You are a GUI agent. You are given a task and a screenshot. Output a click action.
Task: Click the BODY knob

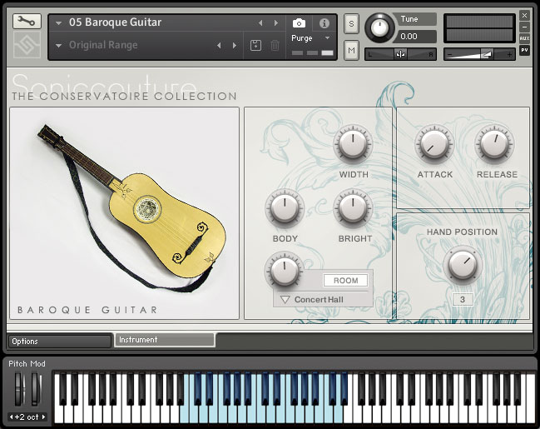coord(285,208)
